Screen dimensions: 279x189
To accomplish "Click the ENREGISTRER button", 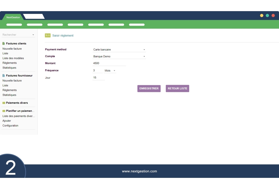I will (x=149, y=89).
